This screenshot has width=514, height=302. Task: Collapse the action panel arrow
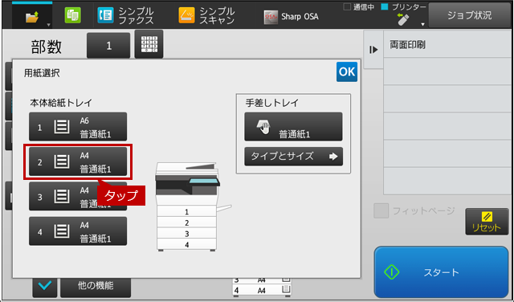click(x=373, y=50)
